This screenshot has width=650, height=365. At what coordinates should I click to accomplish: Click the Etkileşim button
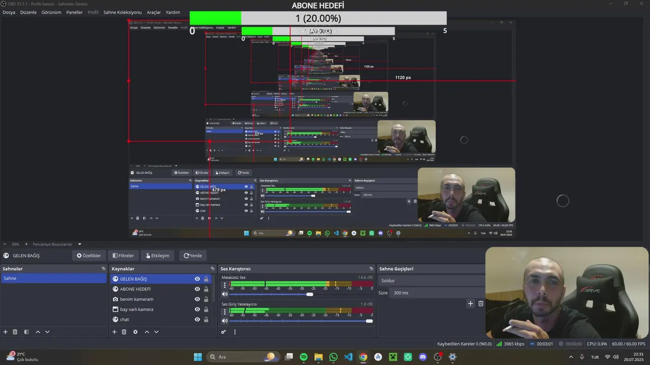[x=157, y=255]
